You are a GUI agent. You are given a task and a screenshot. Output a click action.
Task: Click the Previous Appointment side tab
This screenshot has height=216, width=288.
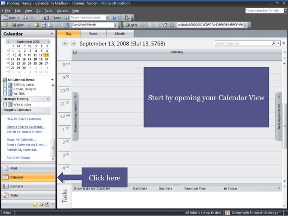point(75,117)
